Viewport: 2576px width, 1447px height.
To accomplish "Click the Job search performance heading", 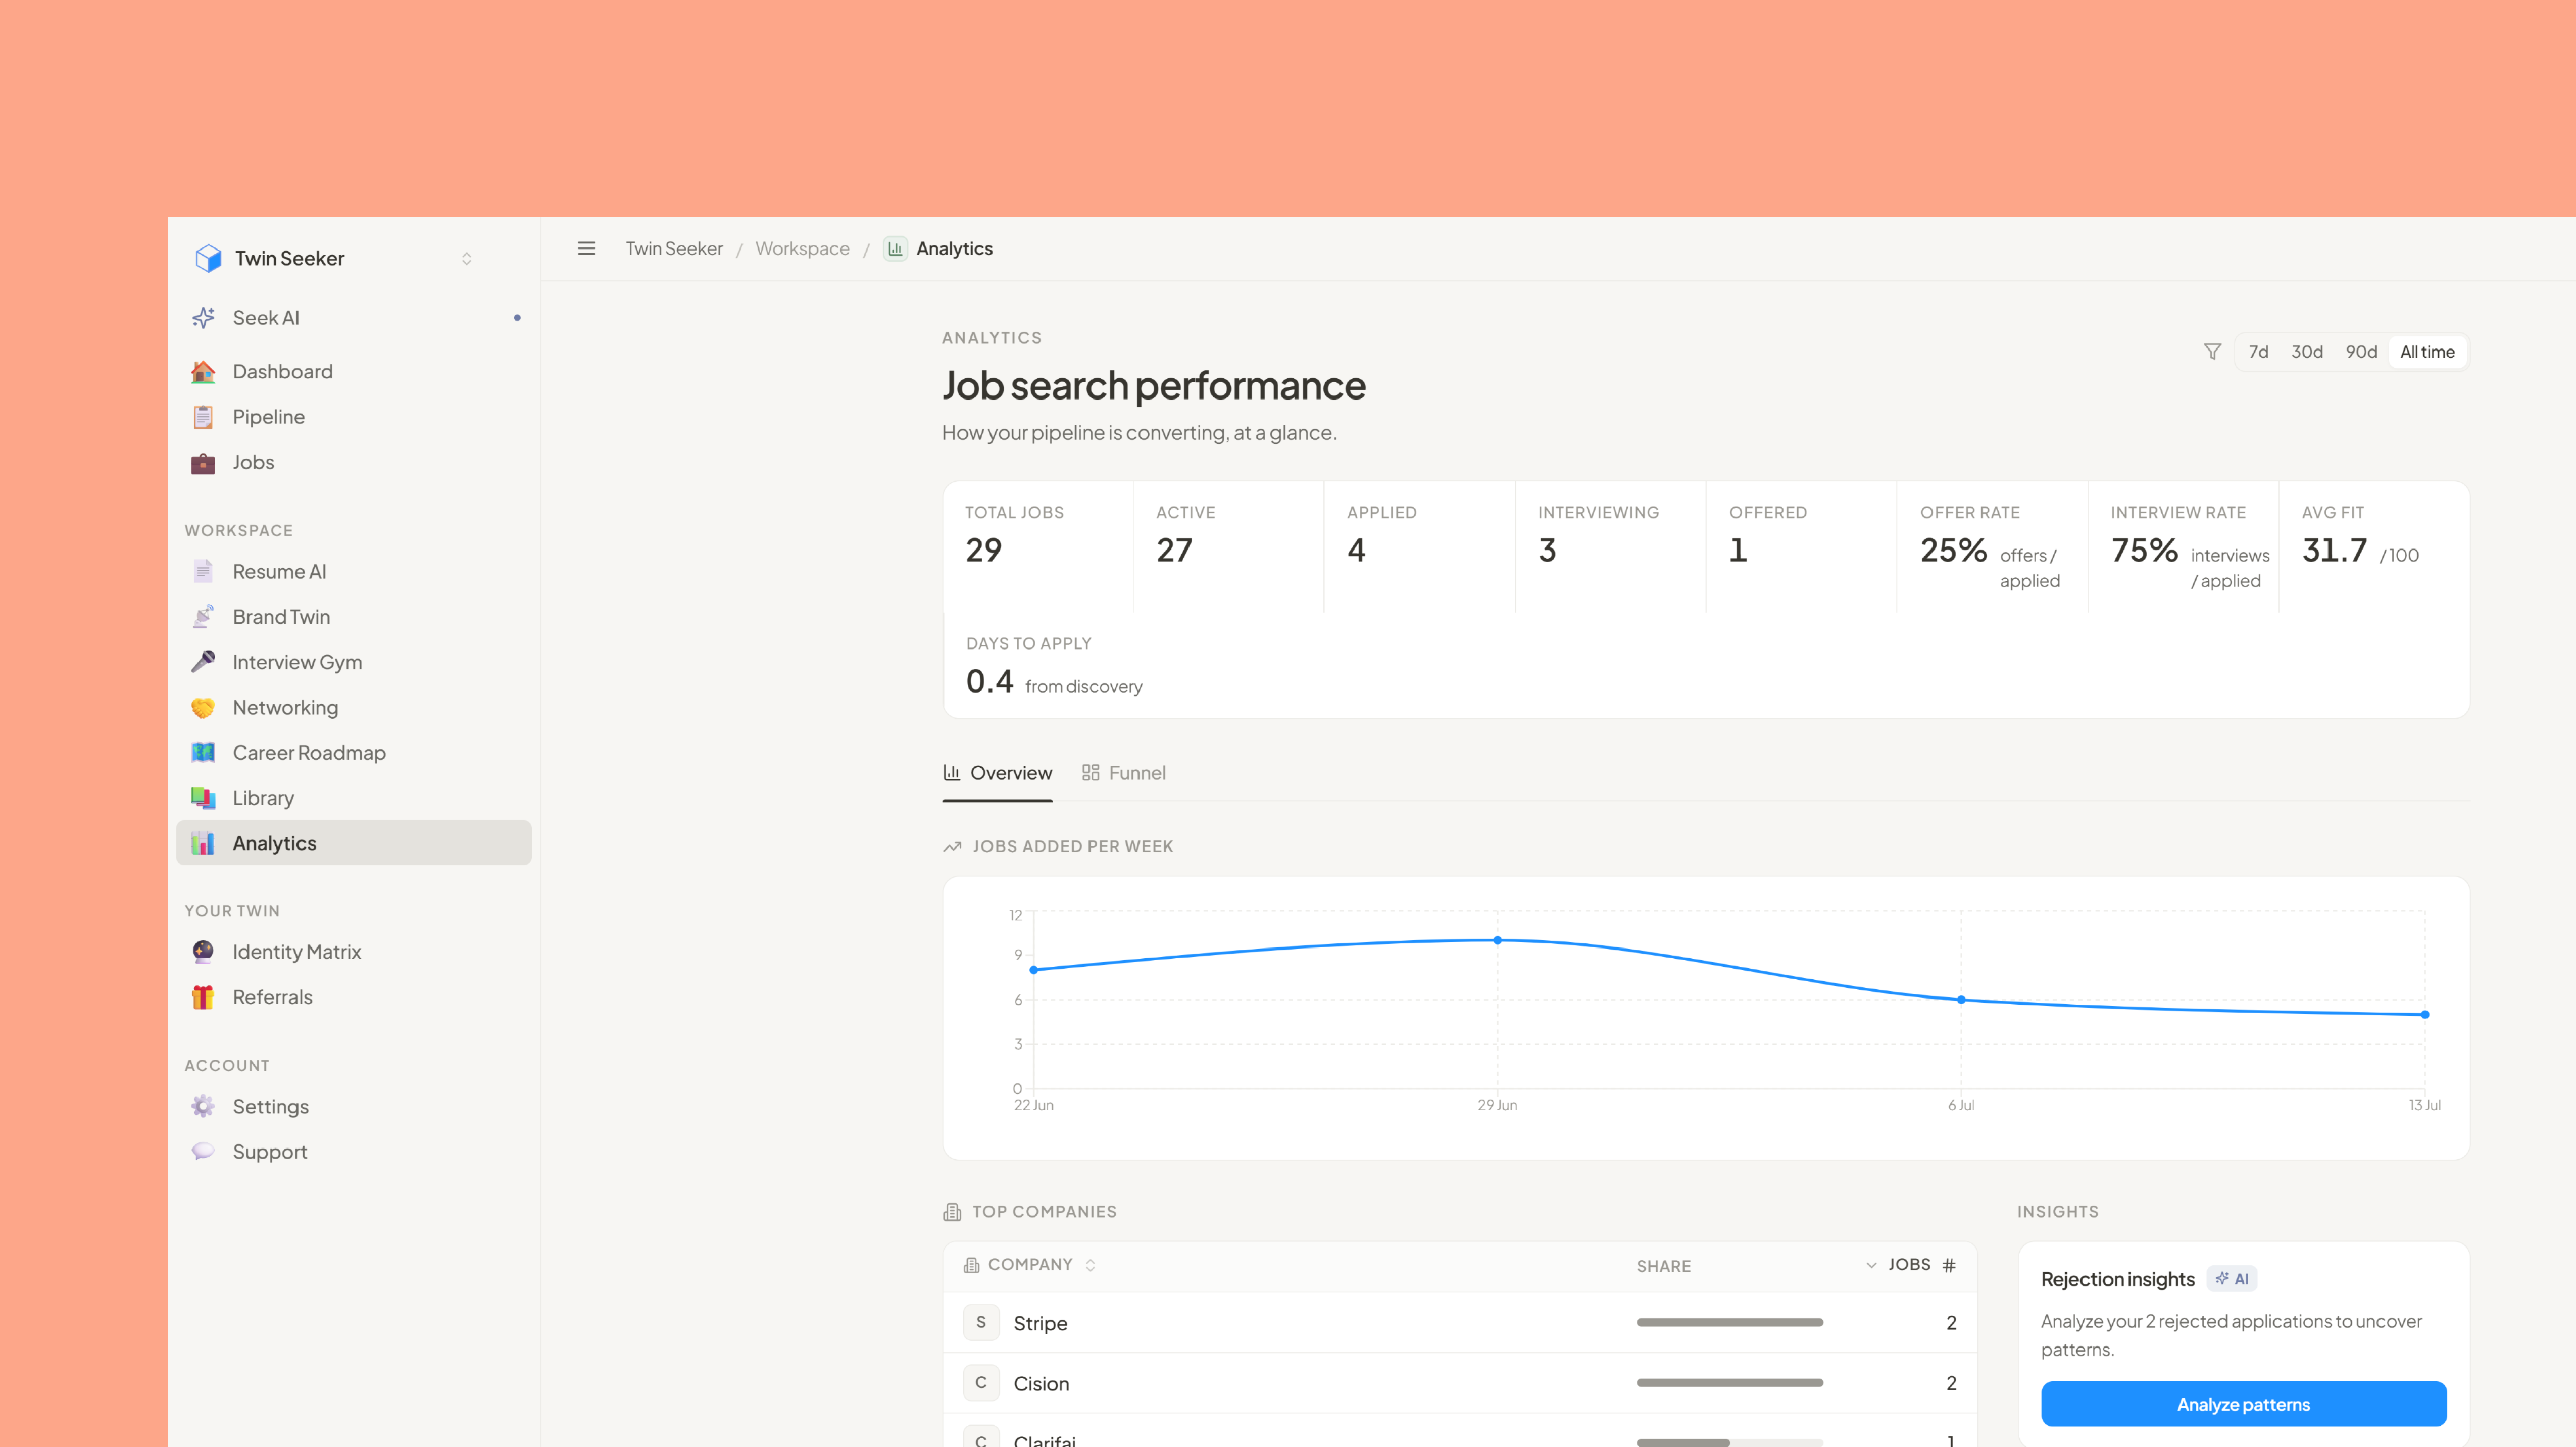I will pos(1153,386).
